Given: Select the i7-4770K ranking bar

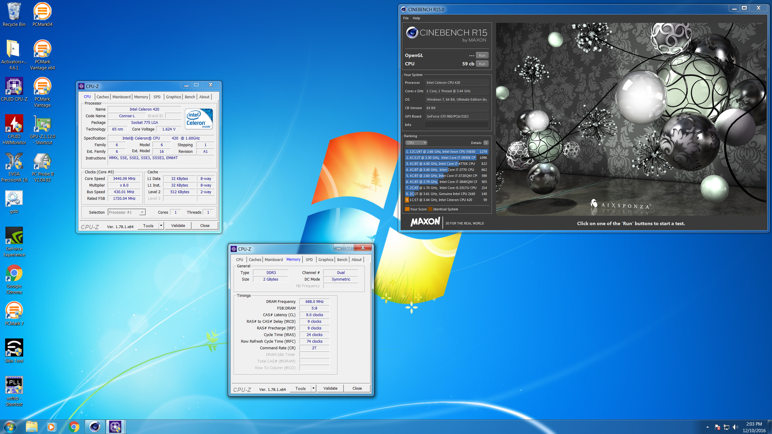Looking at the screenshot, I should [446, 164].
